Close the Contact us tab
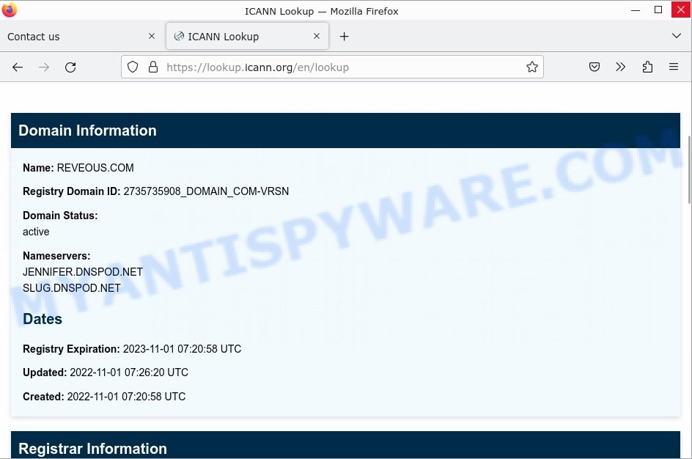The image size is (692, 459). tap(151, 36)
